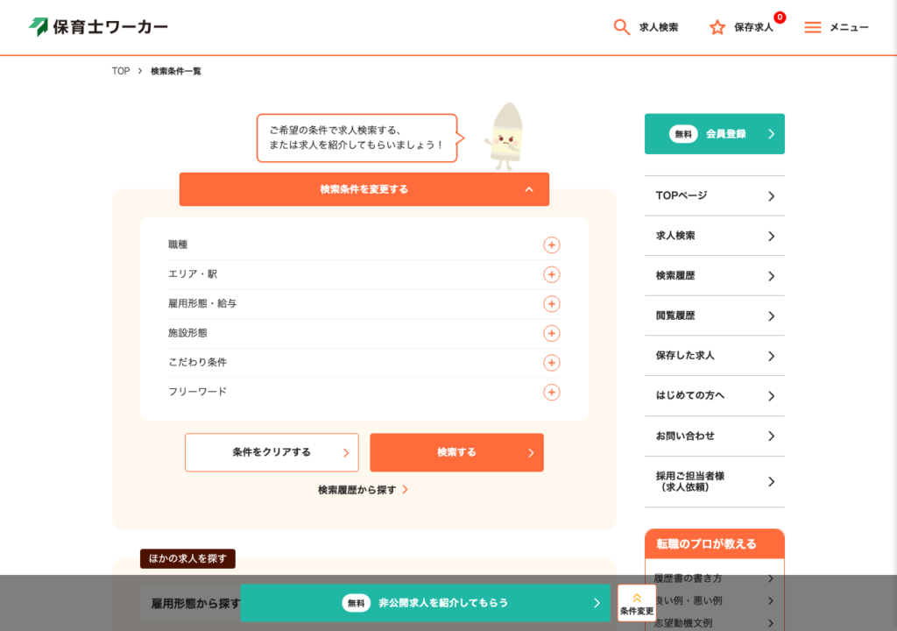Click the 条件をクリアする button
The height and width of the screenshot is (631, 897).
pos(272,452)
